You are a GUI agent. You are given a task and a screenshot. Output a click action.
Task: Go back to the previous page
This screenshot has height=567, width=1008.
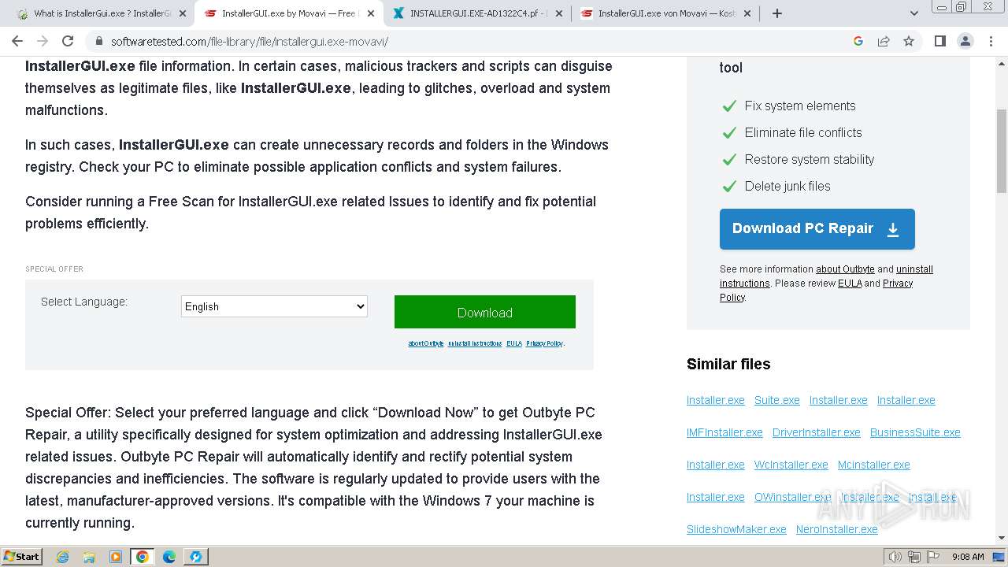17,41
